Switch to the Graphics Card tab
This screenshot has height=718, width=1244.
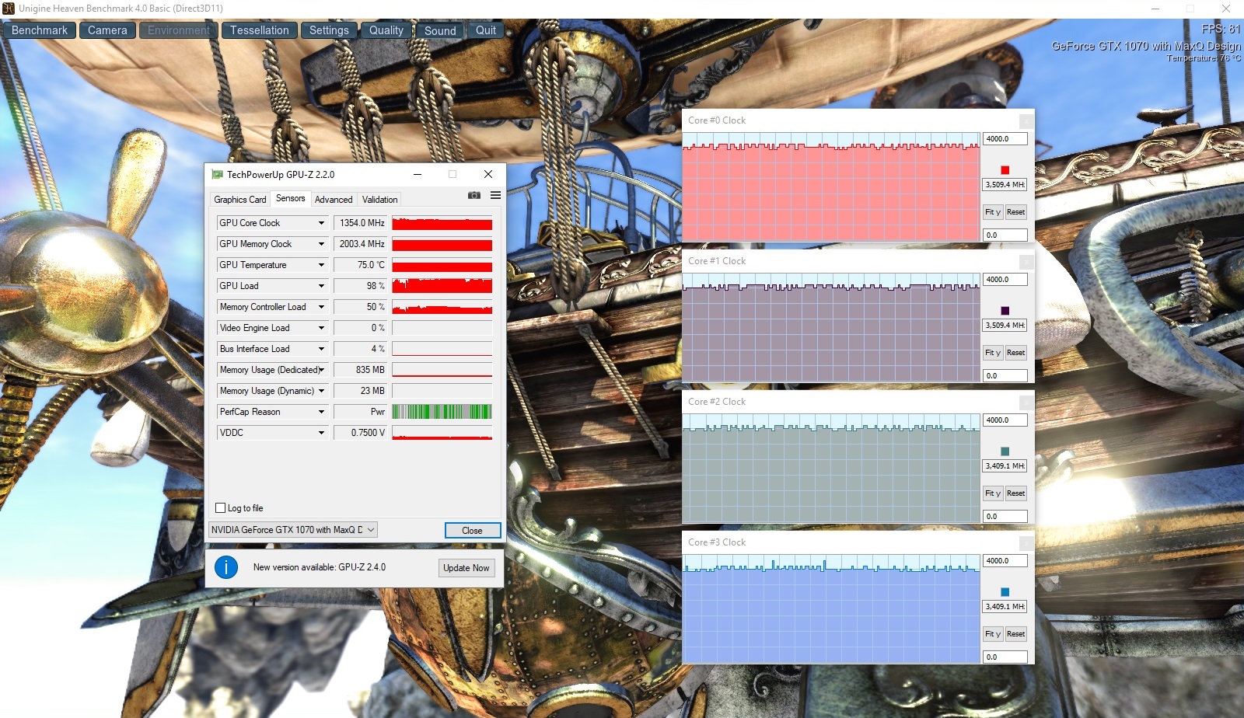point(240,200)
